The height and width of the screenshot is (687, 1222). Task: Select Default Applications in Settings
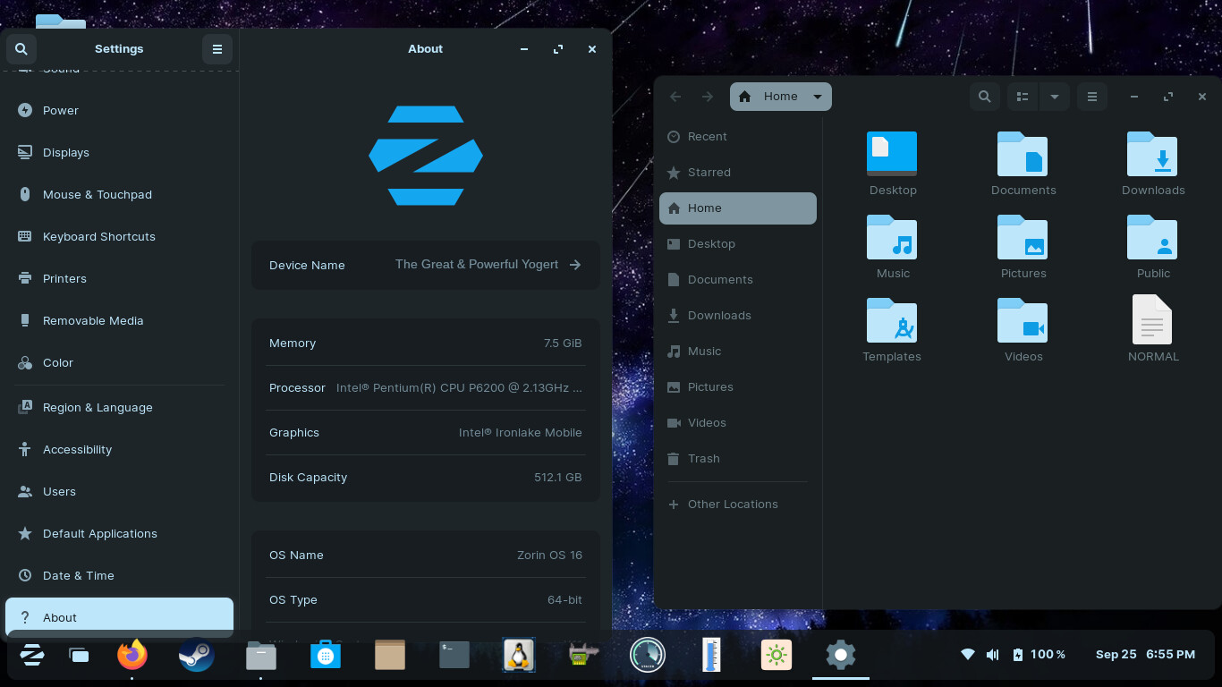tap(120, 534)
